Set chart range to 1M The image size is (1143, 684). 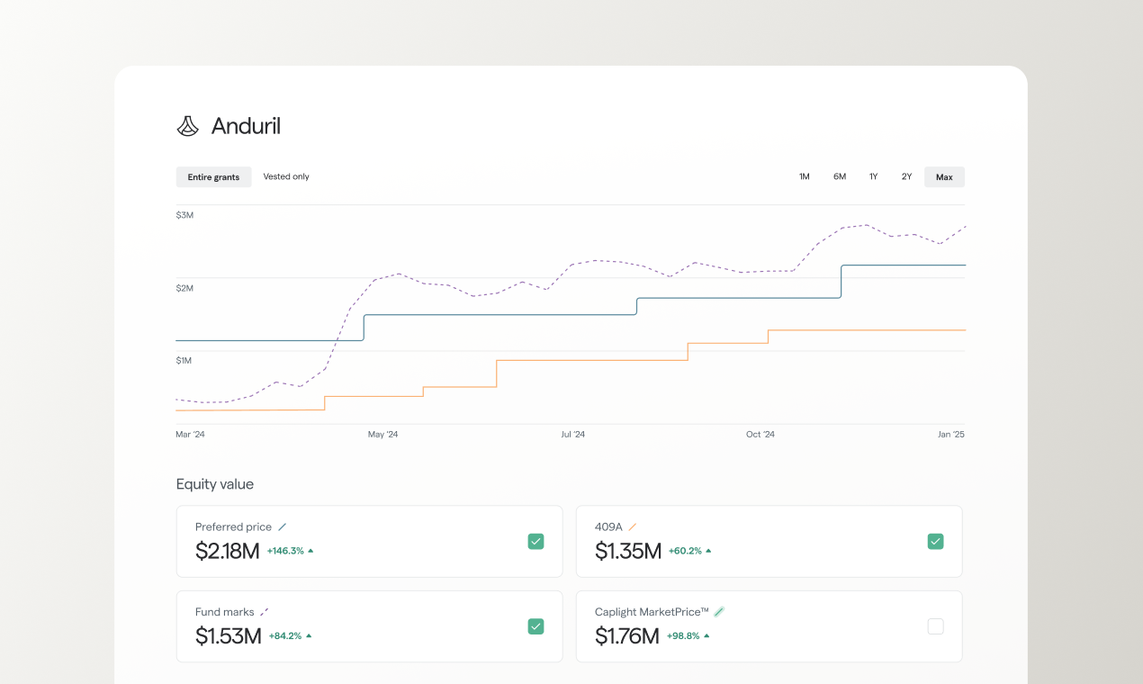(805, 177)
